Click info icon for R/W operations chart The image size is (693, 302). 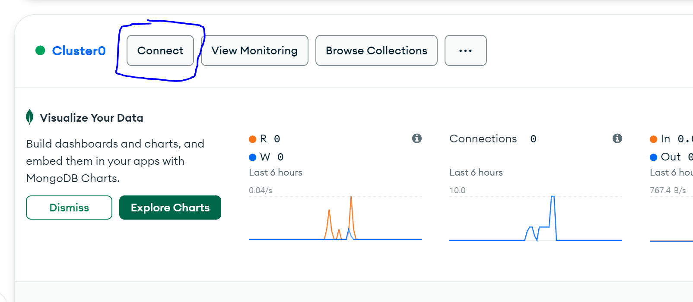point(417,138)
